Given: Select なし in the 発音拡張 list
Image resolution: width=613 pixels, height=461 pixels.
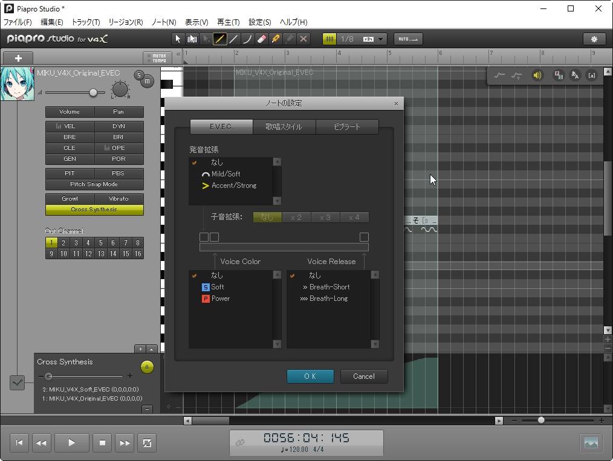Looking at the screenshot, I should 231,162.
